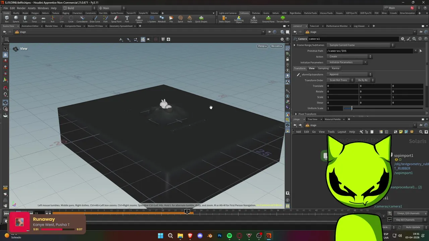Viewport: 429px width, 241px height.
Task: Click the Translate X value field
Action: pyautogui.click(x=343, y=86)
